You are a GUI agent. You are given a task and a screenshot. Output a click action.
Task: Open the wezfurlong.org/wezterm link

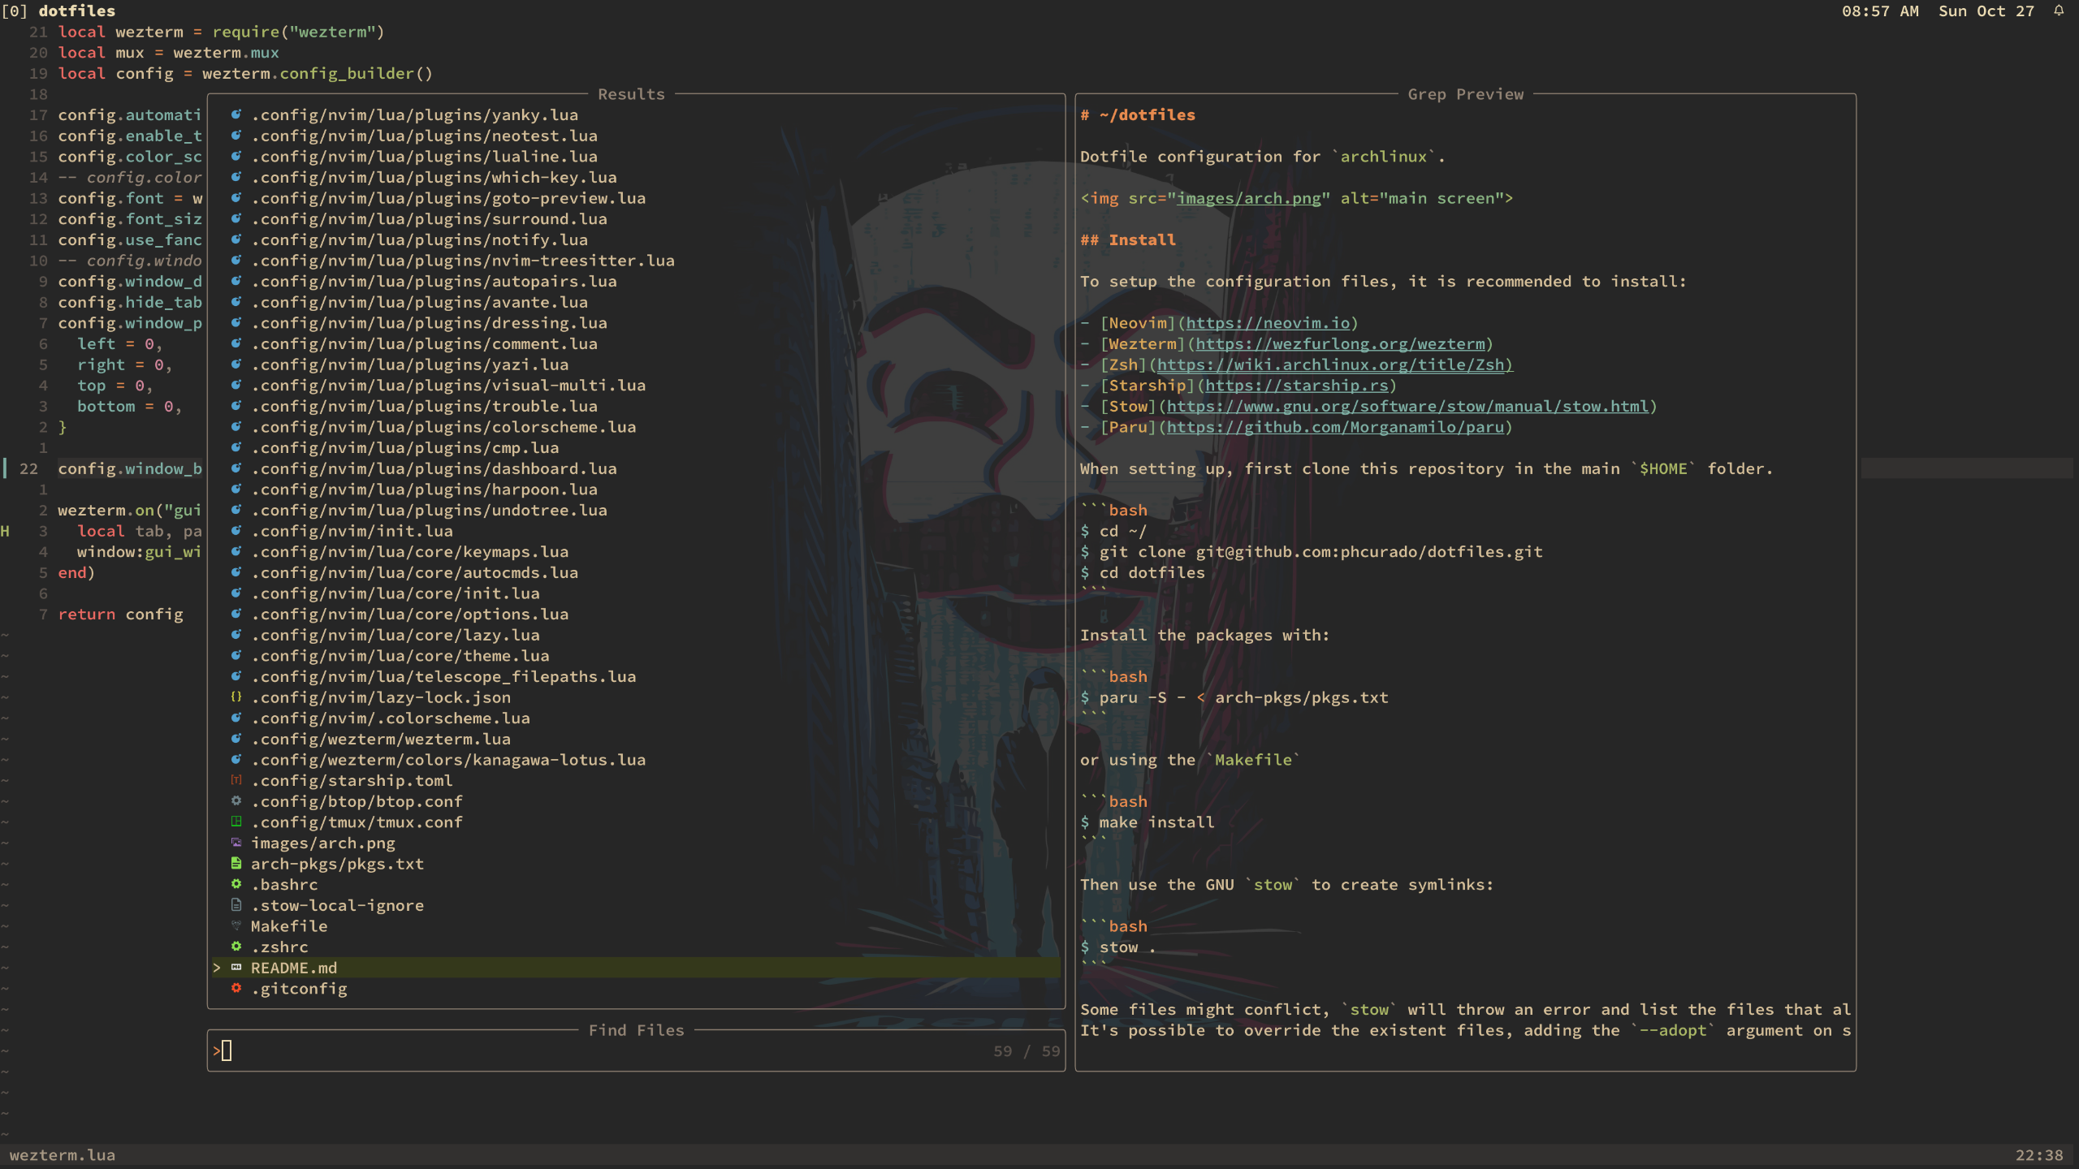pyautogui.click(x=1340, y=344)
